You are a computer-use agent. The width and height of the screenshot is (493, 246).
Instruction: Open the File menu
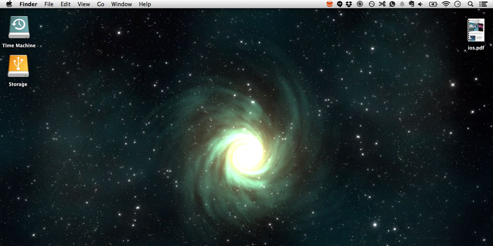[49, 4]
